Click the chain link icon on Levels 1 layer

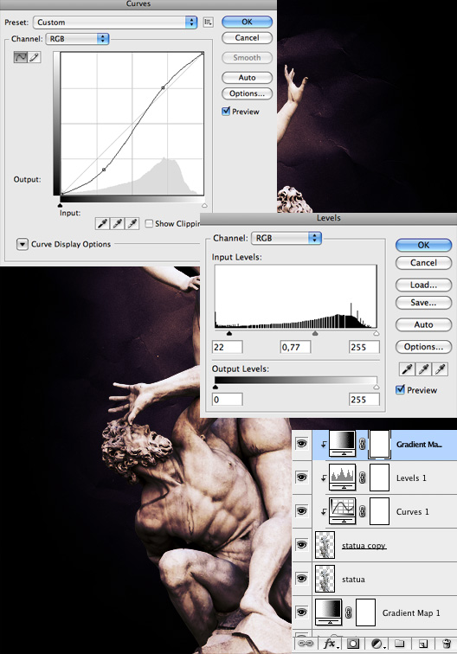tap(363, 478)
